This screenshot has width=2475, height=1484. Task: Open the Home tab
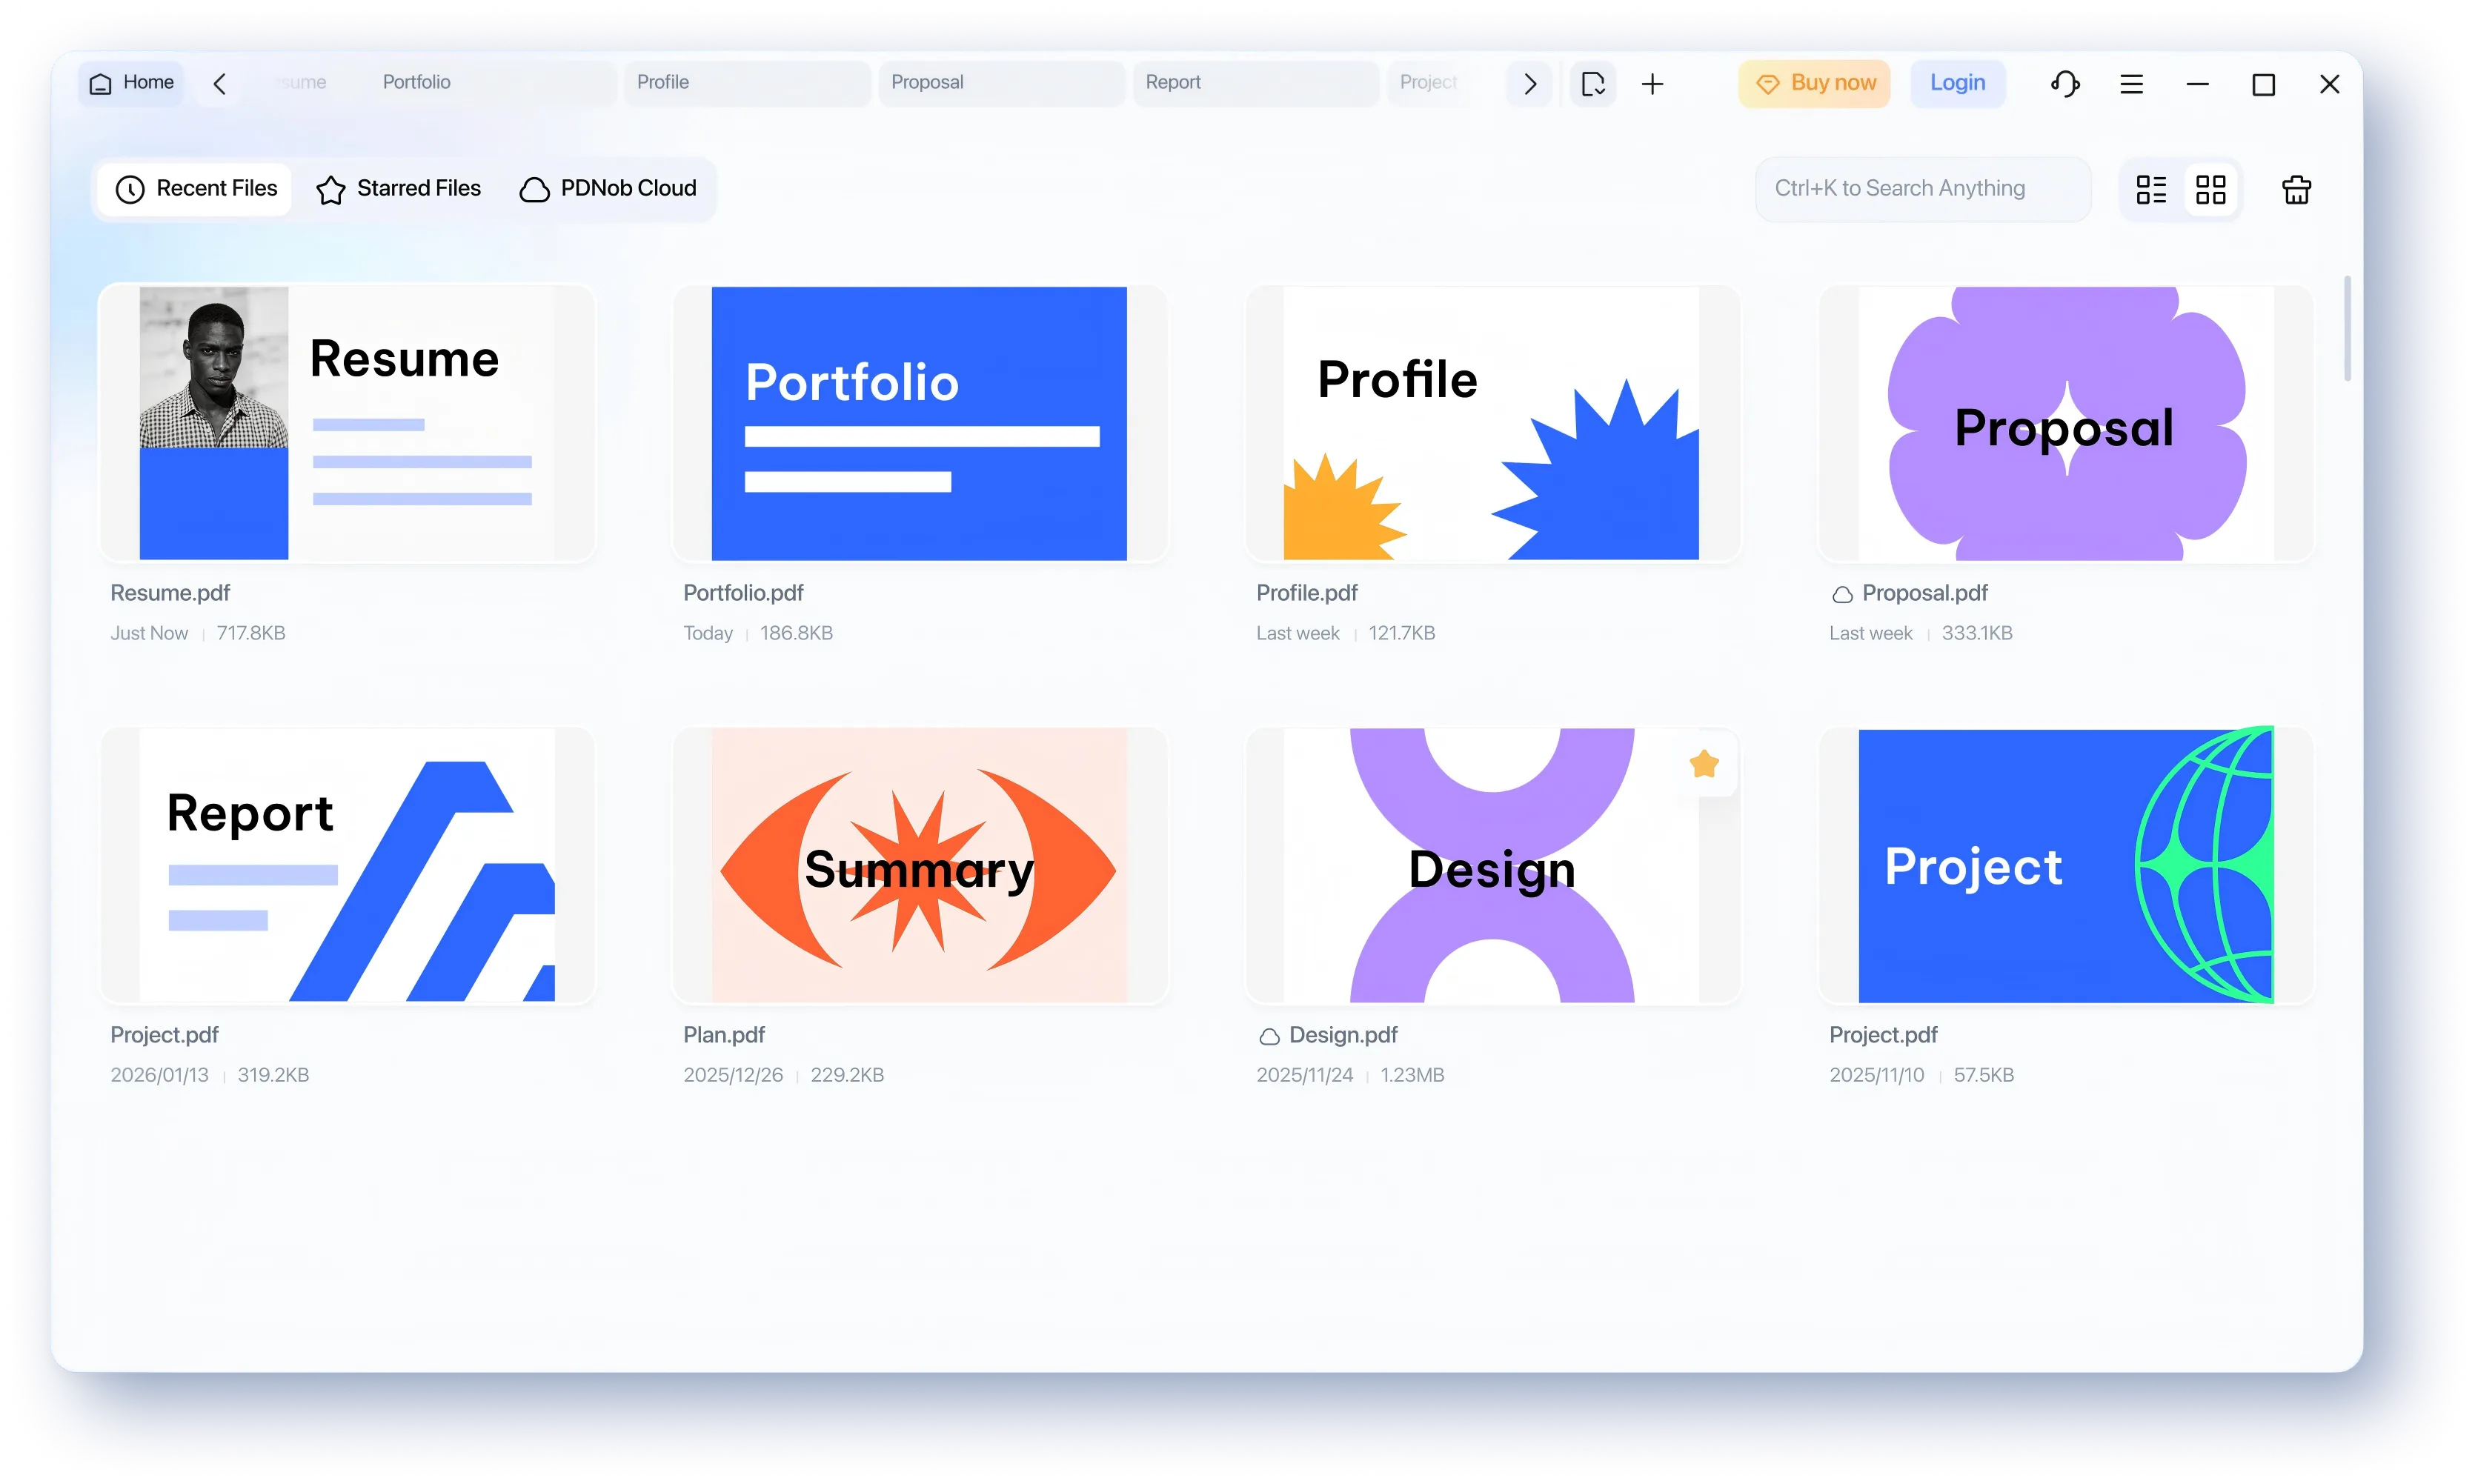[130, 82]
